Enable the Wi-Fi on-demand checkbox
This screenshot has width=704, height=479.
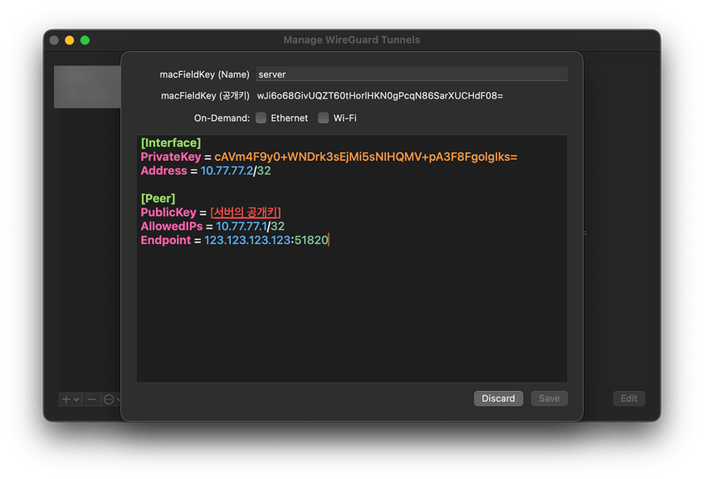tap(323, 117)
